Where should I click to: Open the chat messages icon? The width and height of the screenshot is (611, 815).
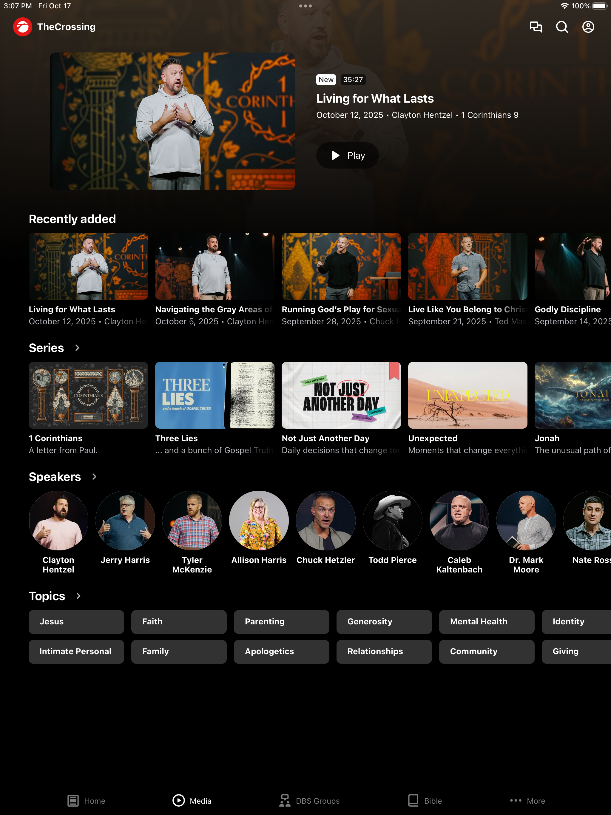536,27
